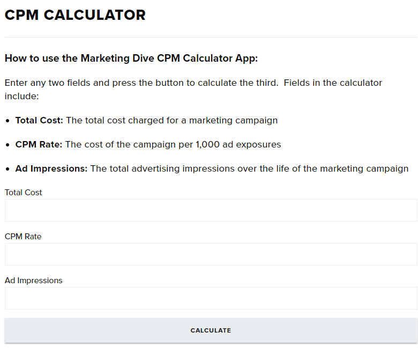Click the Calculate button
418x354 pixels.
coord(211,330)
